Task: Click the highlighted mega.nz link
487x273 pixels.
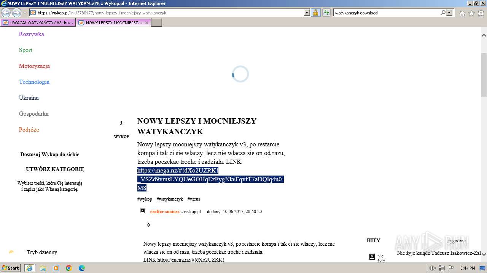Action: point(210,179)
